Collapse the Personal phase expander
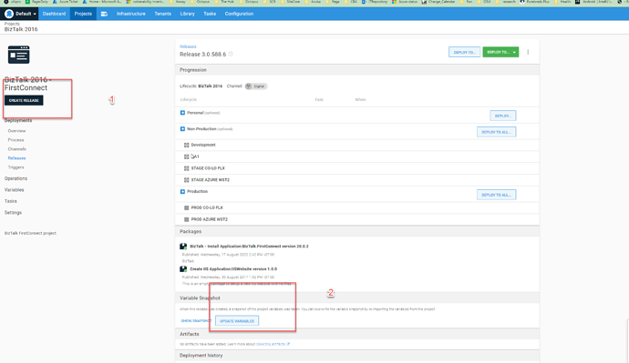Viewport: 629px width, 363px height. coord(182,113)
